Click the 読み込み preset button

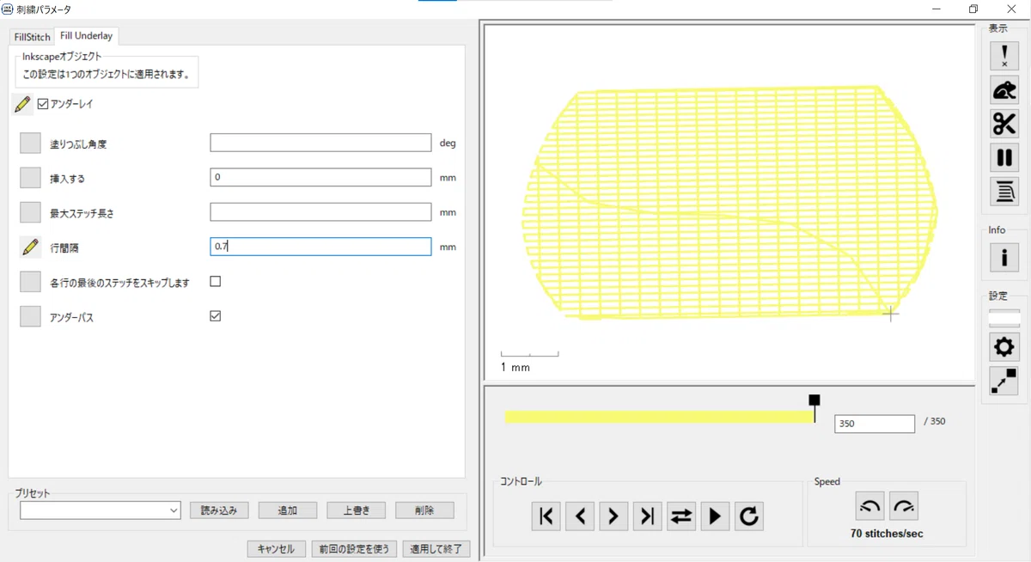(x=219, y=510)
